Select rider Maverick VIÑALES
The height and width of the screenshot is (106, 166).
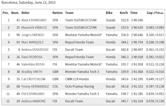click(34, 28)
